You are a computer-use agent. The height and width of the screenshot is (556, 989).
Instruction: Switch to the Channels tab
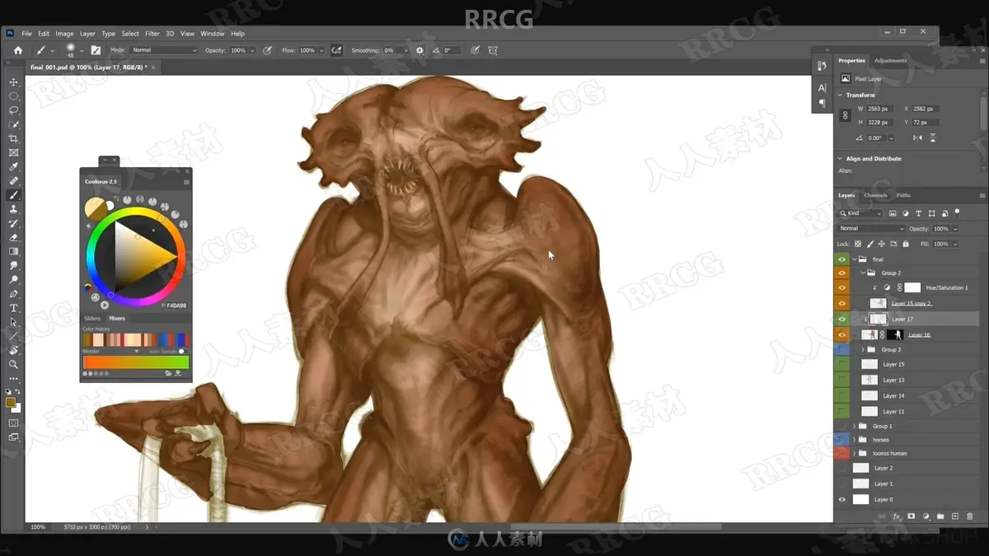875,195
